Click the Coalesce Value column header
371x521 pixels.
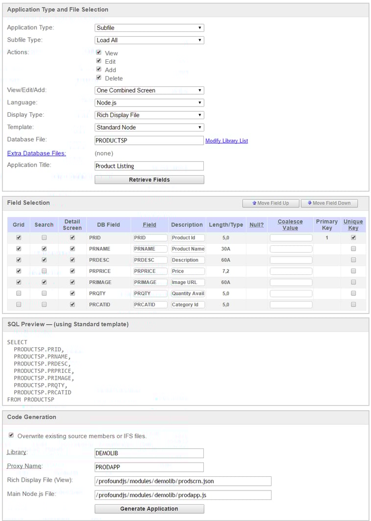[290, 225]
